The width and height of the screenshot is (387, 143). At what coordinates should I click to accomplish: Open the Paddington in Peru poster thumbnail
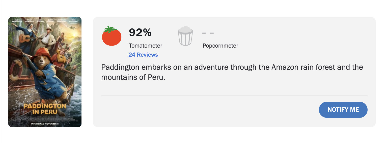(x=45, y=72)
